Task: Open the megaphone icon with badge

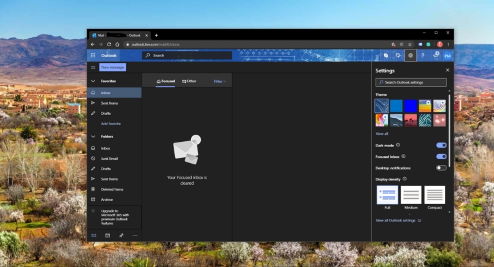Action: pos(435,55)
